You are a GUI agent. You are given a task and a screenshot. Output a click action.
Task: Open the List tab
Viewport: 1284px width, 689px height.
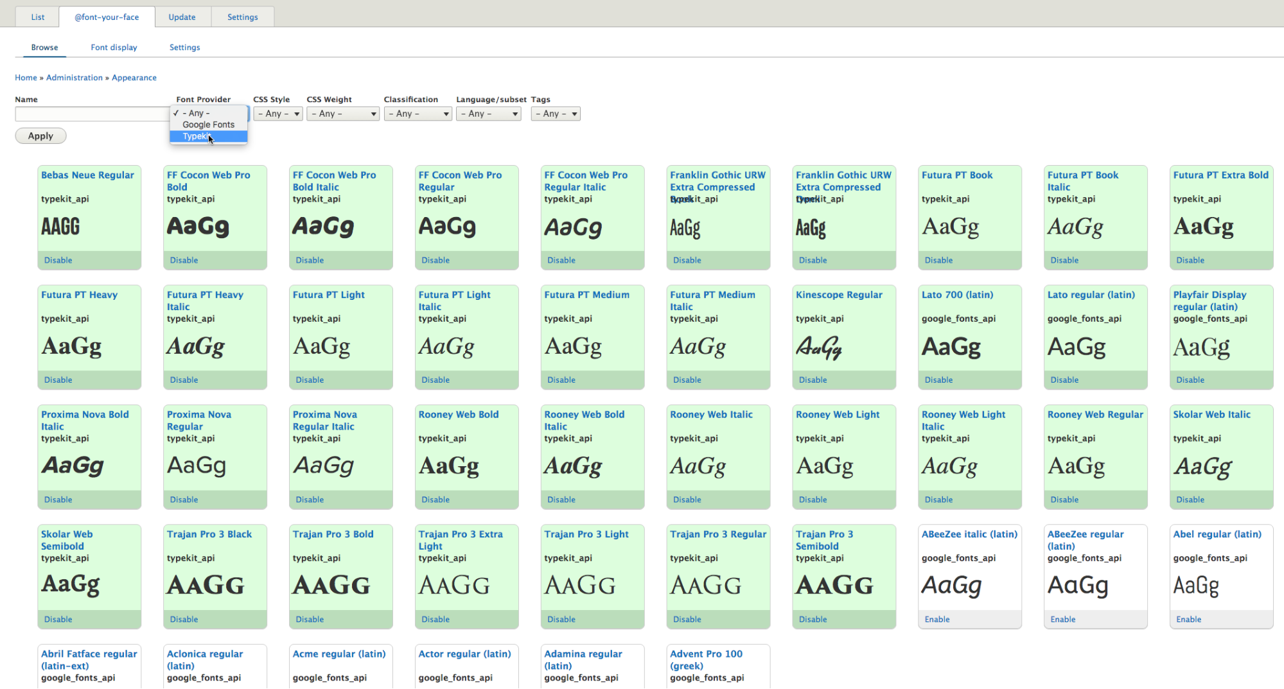pyautogui.click(x=38, y=17)
